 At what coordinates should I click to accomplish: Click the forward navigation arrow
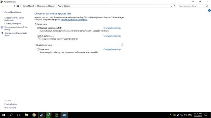8,6
